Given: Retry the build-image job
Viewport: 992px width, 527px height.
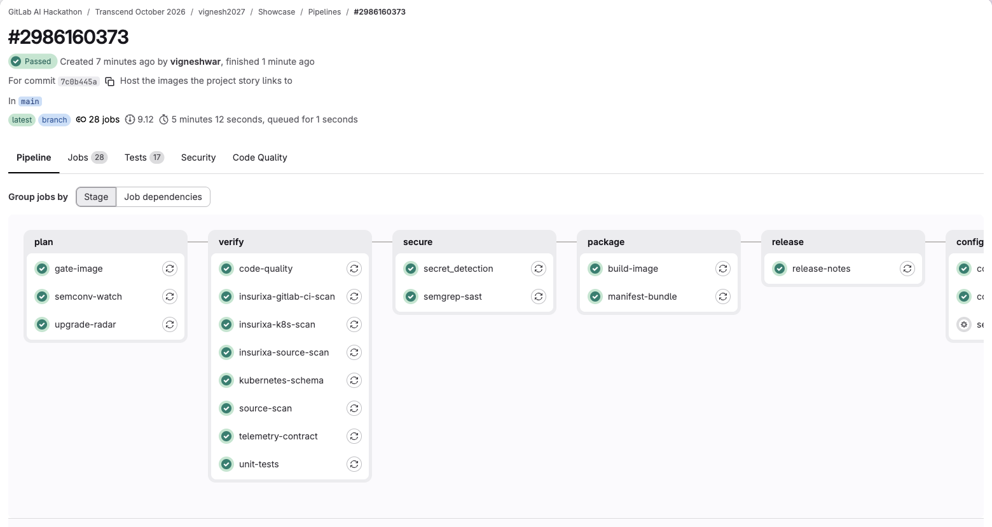Looking at the screenshot, I should [x=723, y=269].
